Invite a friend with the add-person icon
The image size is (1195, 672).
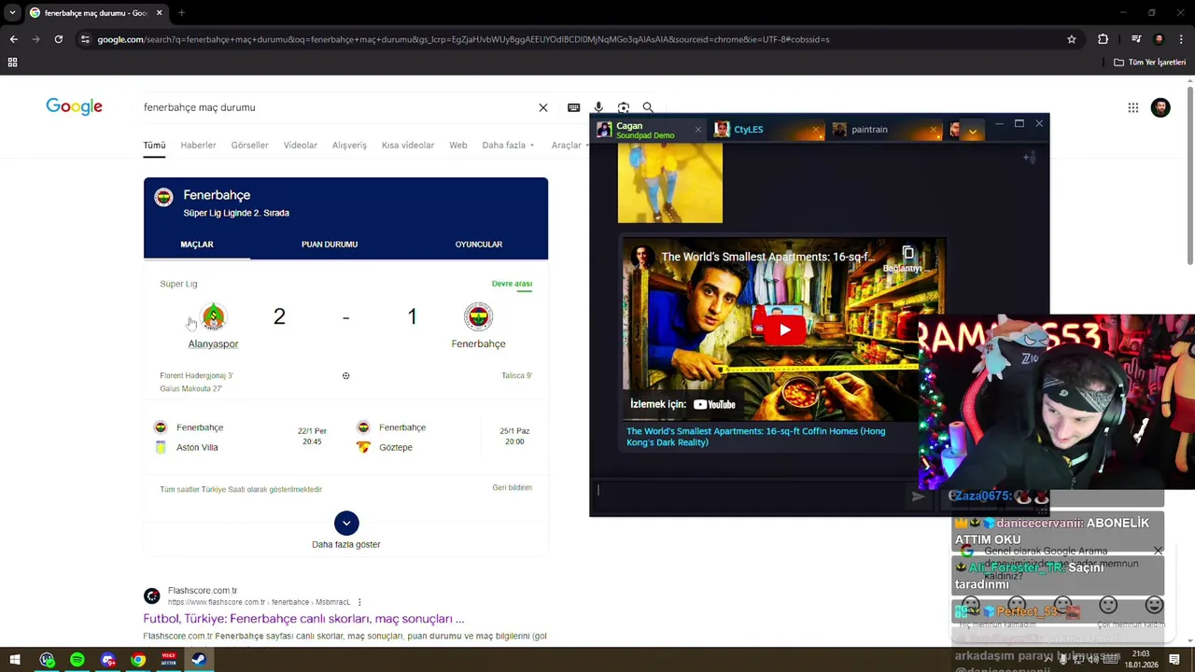click(1029, 158)
